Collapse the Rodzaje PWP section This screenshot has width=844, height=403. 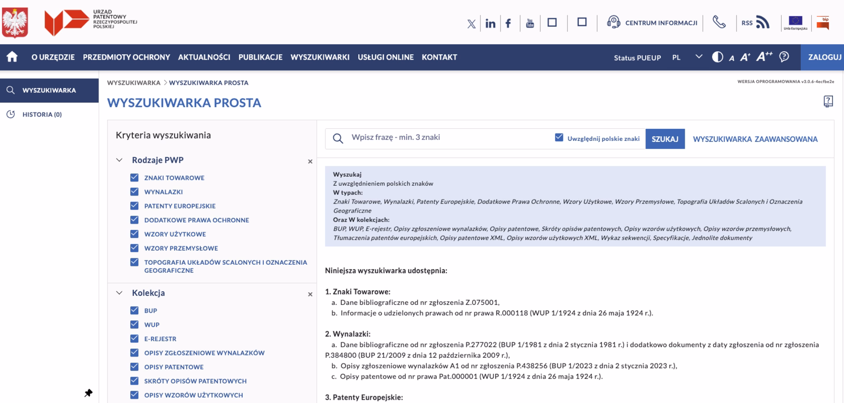point(119,160)
